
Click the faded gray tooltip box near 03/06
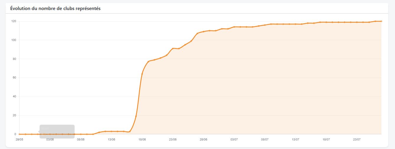click(57, 132)
